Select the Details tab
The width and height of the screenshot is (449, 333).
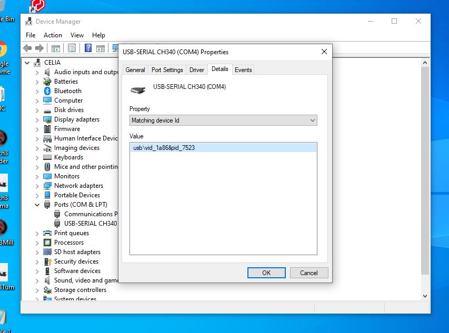click(x=220, y=69)
